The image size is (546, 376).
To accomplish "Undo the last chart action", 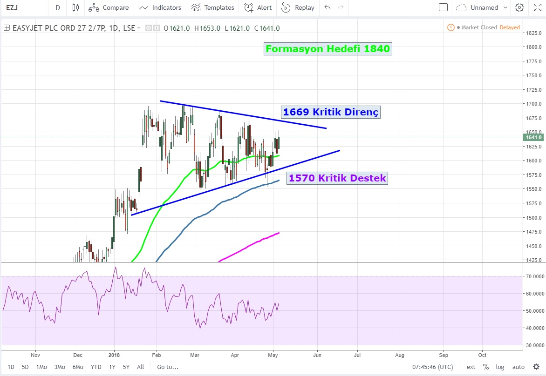I will coord(328,7).
